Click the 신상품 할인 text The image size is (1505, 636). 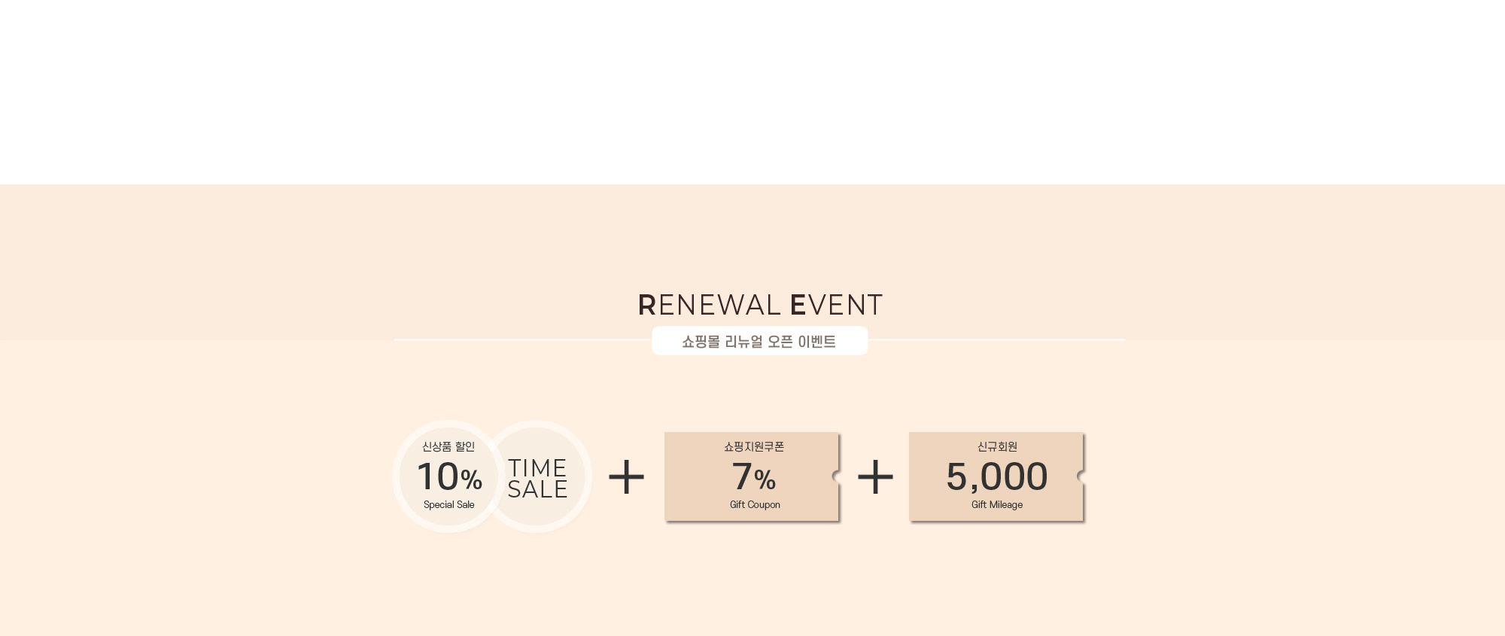pyautogui.click(x=448, y=446)
